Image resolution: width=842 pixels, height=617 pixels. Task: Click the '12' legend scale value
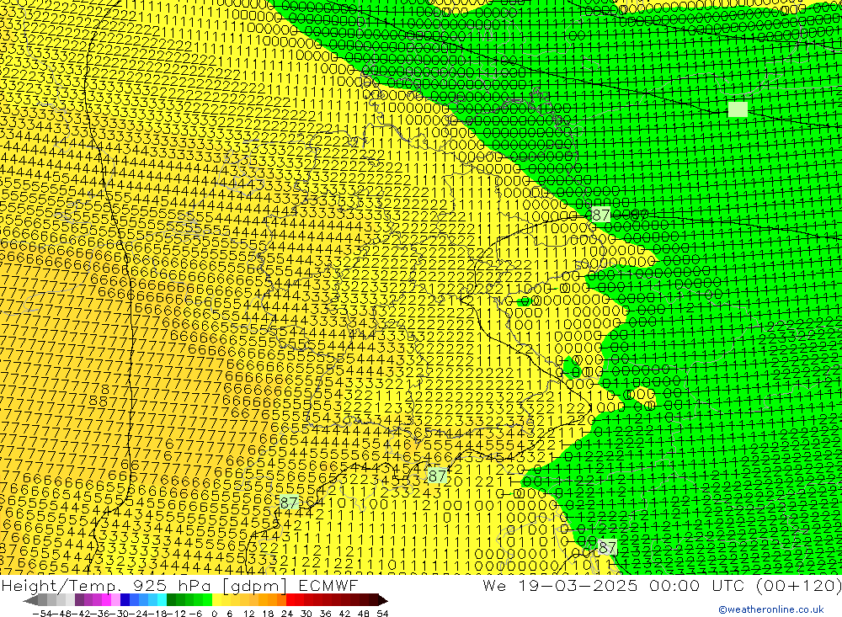(248, 614)
